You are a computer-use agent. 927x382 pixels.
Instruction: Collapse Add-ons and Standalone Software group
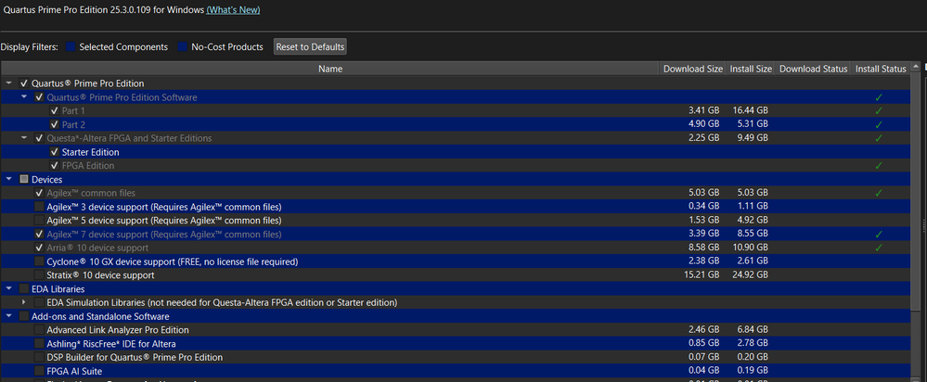point(9,316)
